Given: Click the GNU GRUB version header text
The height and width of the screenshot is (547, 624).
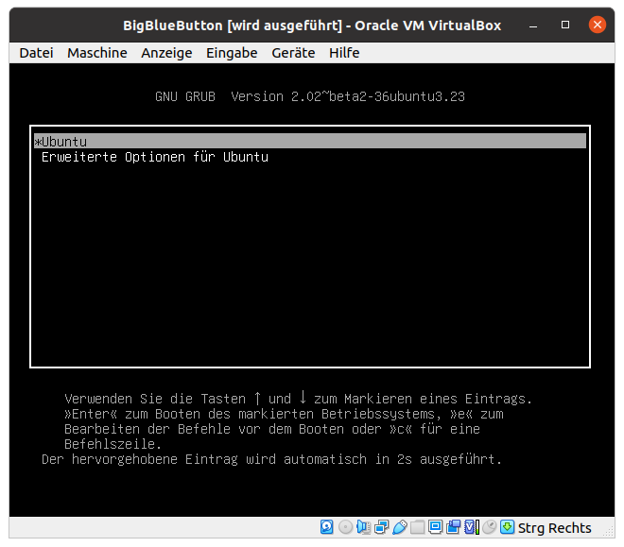Looking at the screenshot, I should tap(310, 96).
